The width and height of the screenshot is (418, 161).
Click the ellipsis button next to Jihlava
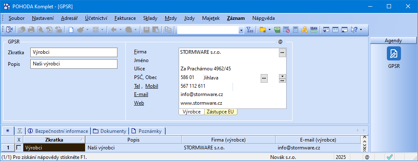coord(264,78)
